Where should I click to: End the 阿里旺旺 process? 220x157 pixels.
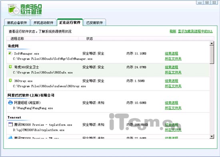tap(172, 103)
